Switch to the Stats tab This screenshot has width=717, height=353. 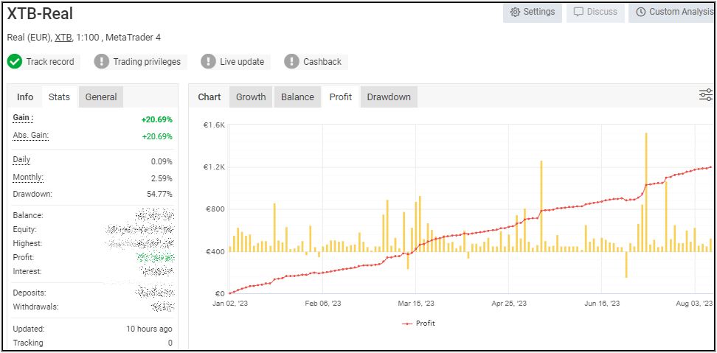pyautogui.click(x=59, y=97)
